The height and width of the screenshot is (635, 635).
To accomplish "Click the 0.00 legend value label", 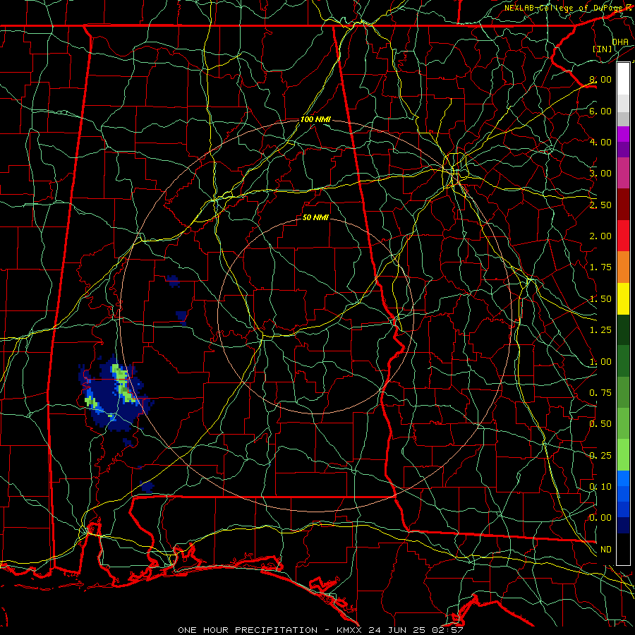I will [x=600, y=518].
